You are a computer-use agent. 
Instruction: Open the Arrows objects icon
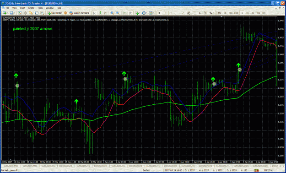[211, 13]
